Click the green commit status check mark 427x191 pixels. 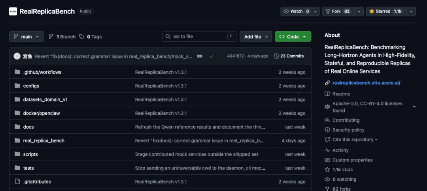(212, 56)
